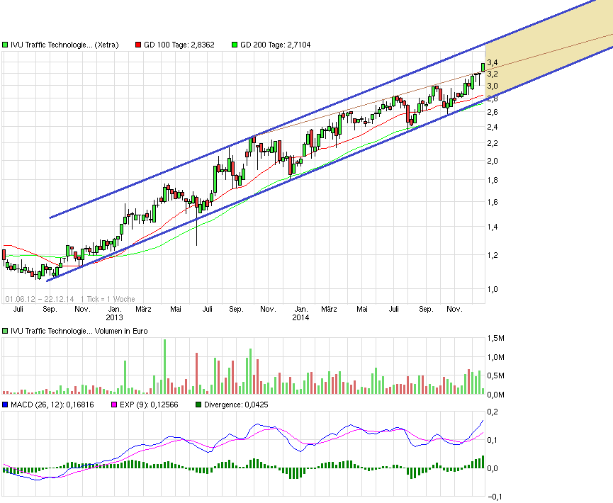
Task: Click the 'Sep.' 2012 label on time axis
Action: click(50, 309)
